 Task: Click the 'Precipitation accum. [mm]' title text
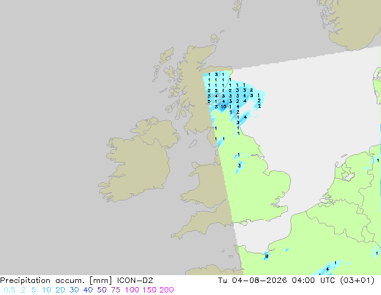pyautogui.click(x=56, y=281)
